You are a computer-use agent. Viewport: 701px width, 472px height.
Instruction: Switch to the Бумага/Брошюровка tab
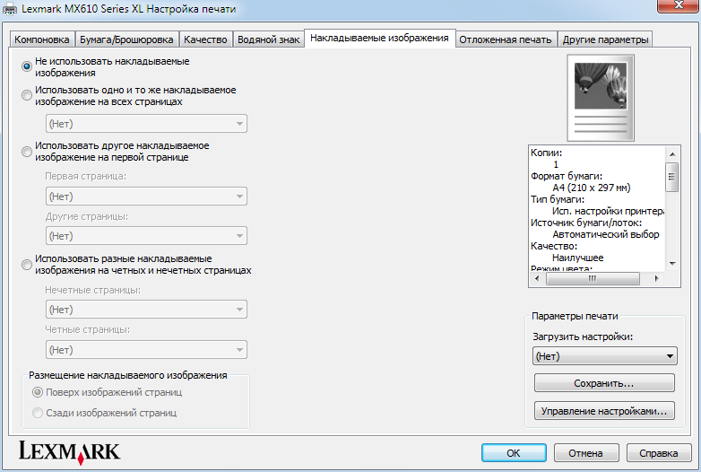click(126, 39)
